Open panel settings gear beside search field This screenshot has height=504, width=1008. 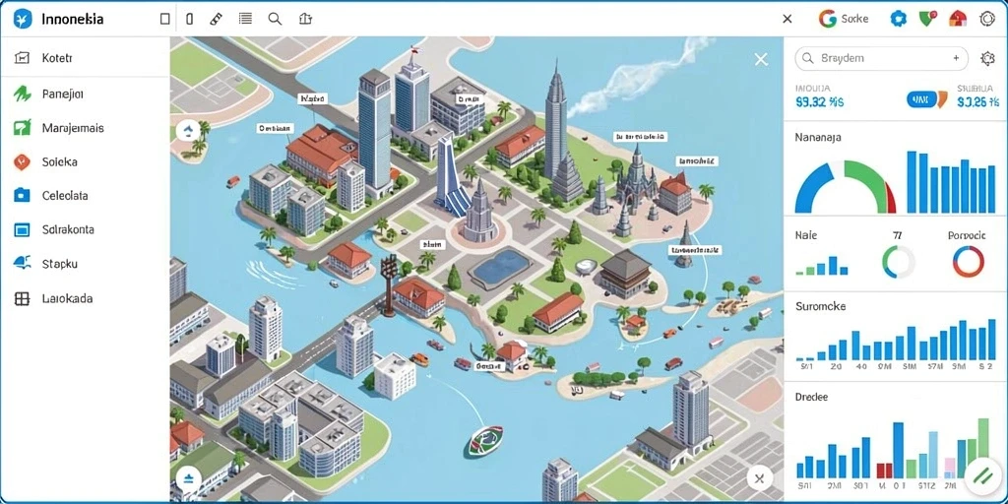[987, 58]
